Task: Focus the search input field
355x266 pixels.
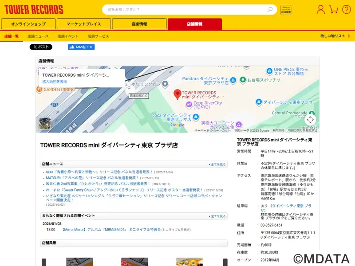Action: coord(185,9)
